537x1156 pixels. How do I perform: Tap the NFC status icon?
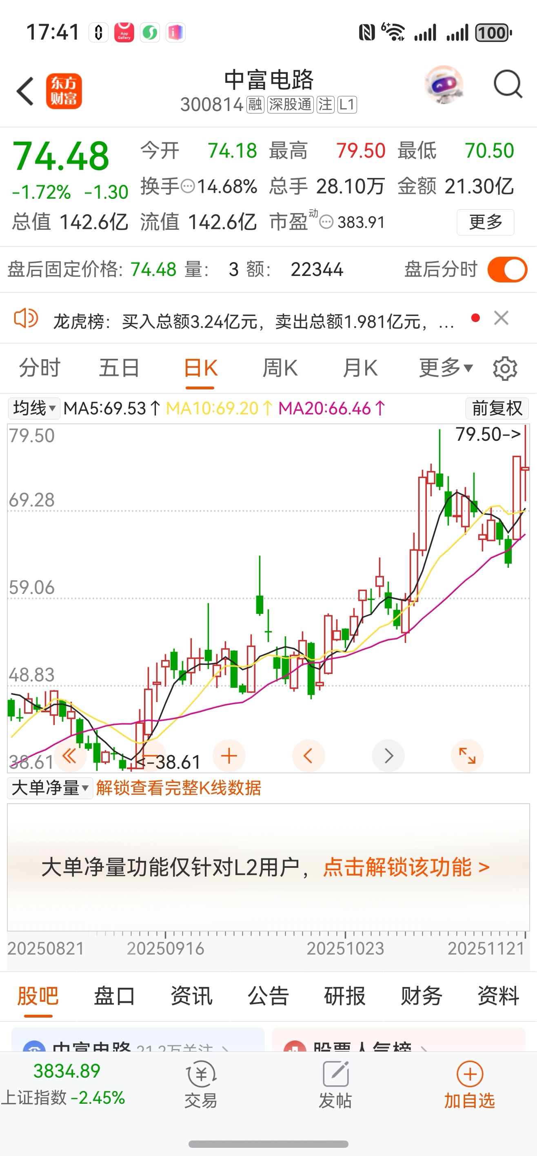coord(366,32)
